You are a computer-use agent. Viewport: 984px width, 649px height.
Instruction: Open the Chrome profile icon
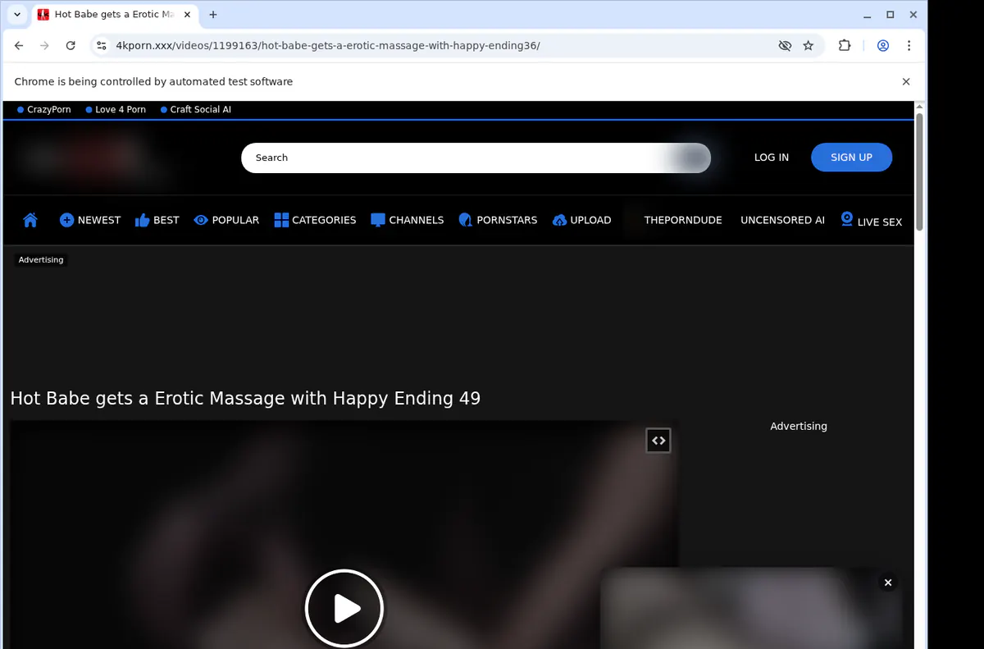pos(883,46)
